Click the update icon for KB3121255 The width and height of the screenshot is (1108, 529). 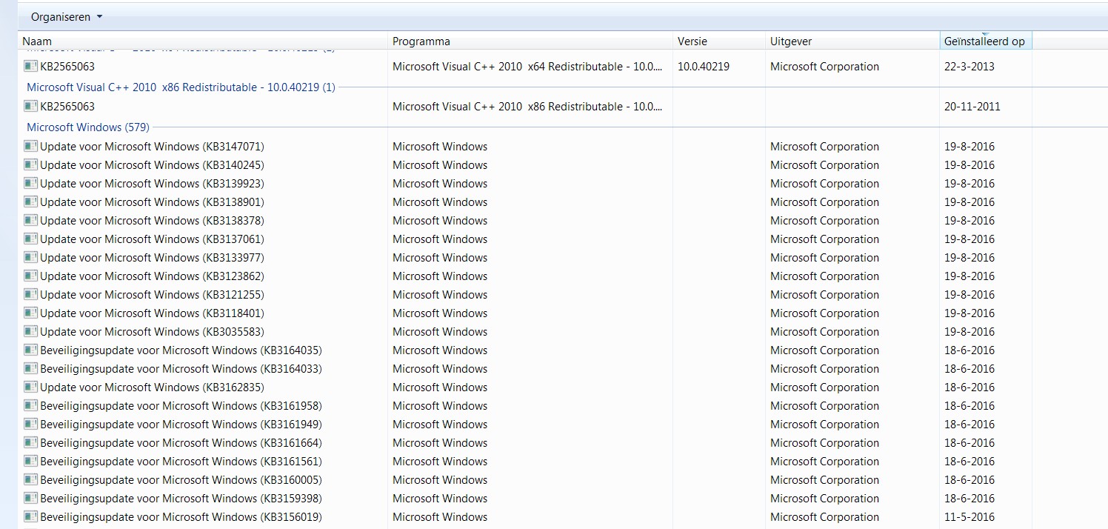coord(31,294)
